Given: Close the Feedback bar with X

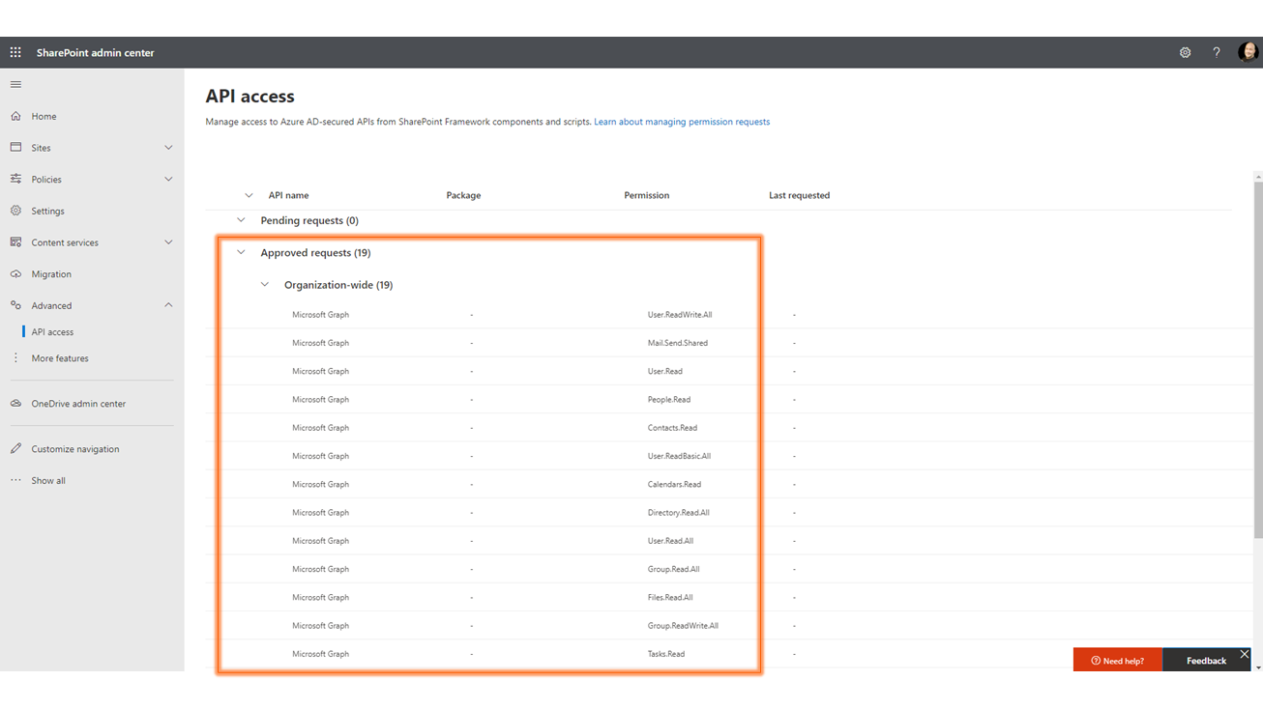Looking at the screenshot, I should point(1245,655).
